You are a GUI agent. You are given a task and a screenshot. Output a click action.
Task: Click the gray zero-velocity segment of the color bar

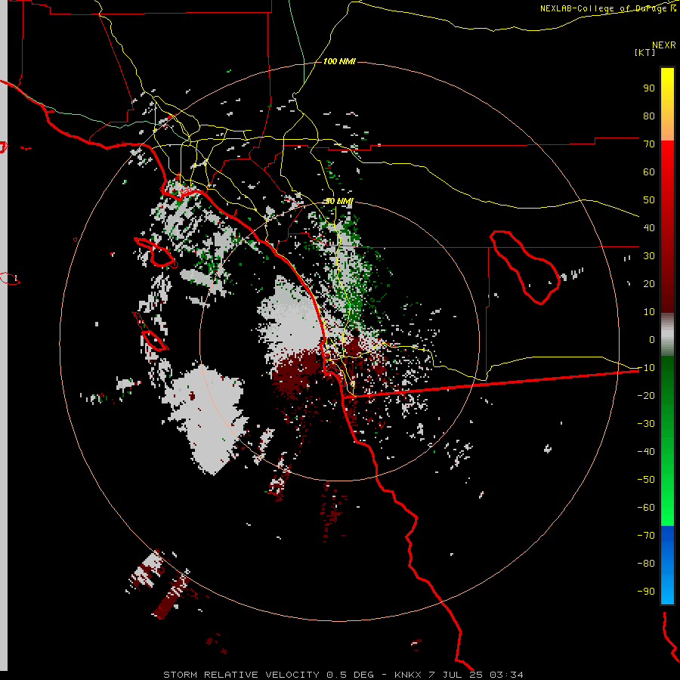click(667, 335)
